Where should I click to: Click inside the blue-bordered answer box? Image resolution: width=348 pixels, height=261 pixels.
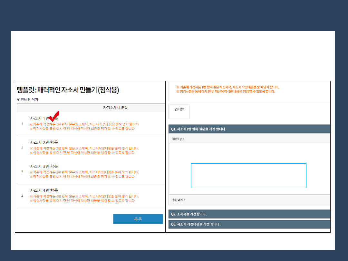pos(248,176)
